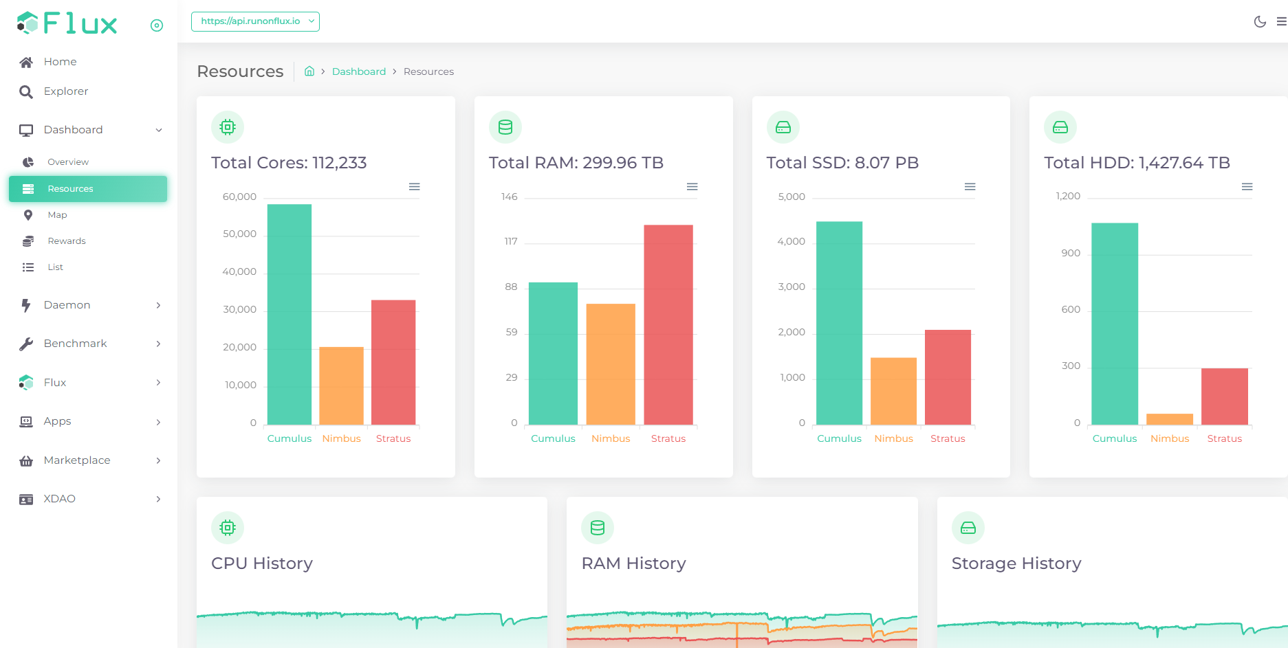Open the Overview submenu item
The image size is (1288, 648).
[x=88, y=162]
